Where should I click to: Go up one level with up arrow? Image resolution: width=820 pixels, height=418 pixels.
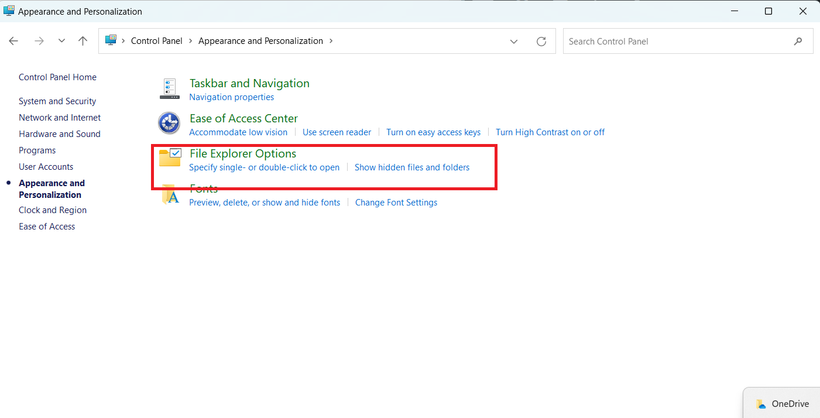tap(83, 41)
